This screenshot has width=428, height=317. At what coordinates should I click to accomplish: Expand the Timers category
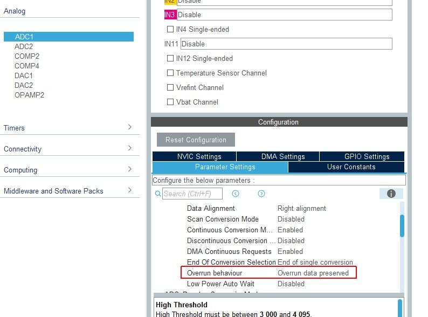click(130, 127)
